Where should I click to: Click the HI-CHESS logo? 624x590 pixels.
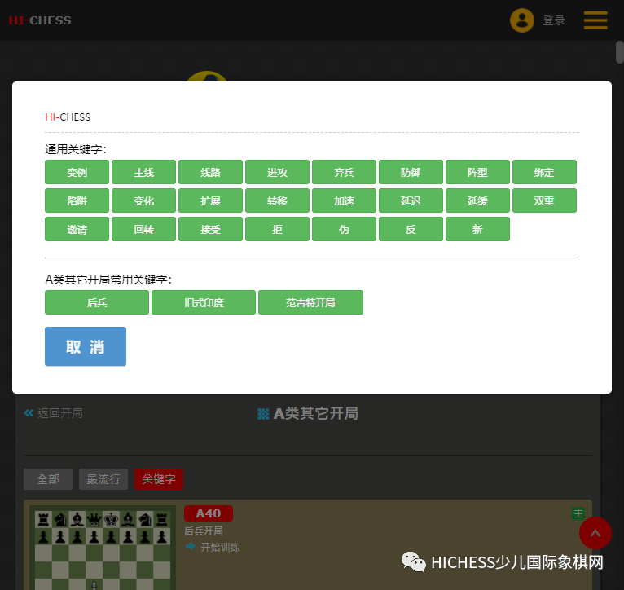point(40,20)
